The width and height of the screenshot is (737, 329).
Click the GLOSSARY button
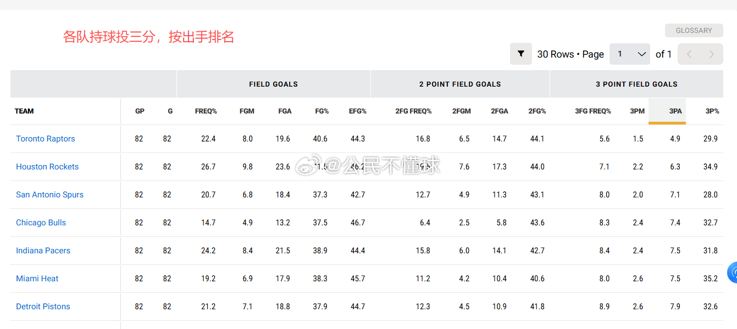pos(694,31)
